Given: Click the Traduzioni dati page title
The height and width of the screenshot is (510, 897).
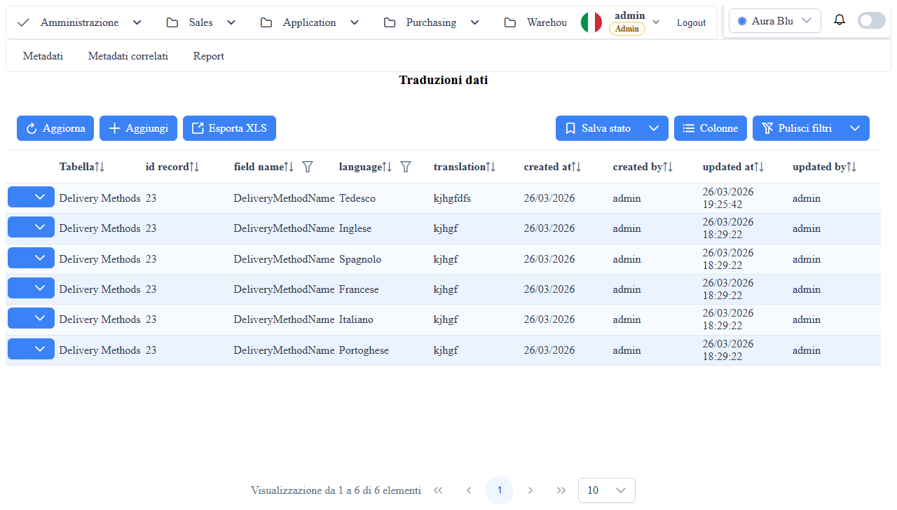Looking at the screenshot, I should [444, 80].
